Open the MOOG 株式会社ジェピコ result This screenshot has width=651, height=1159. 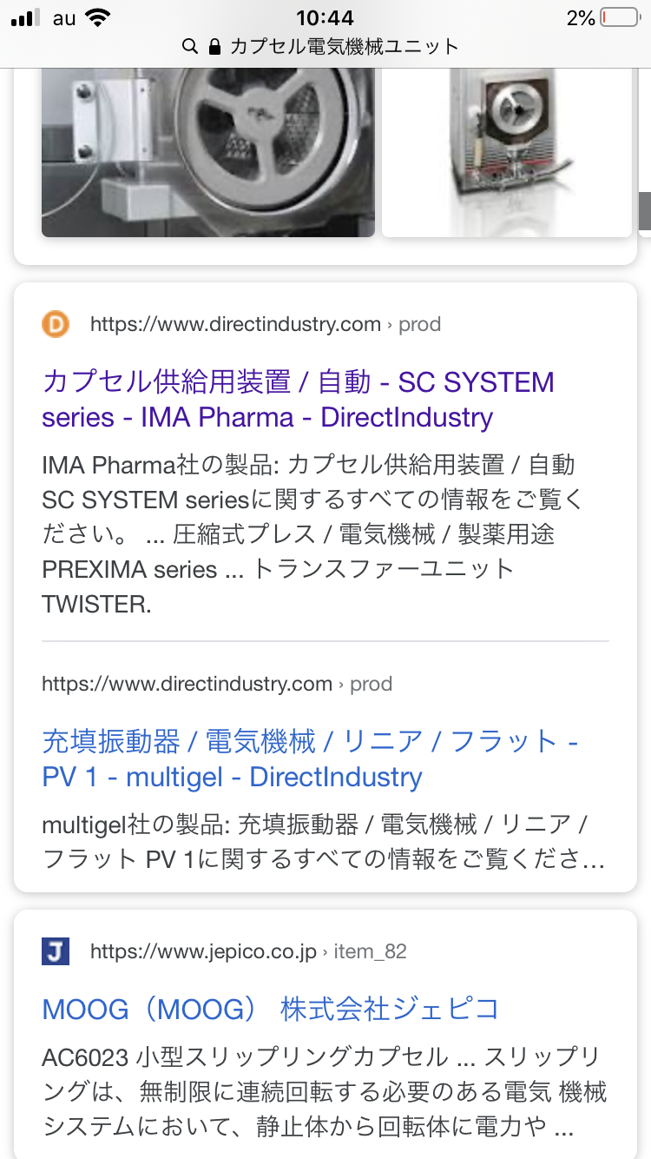(x=271, y=1009)
